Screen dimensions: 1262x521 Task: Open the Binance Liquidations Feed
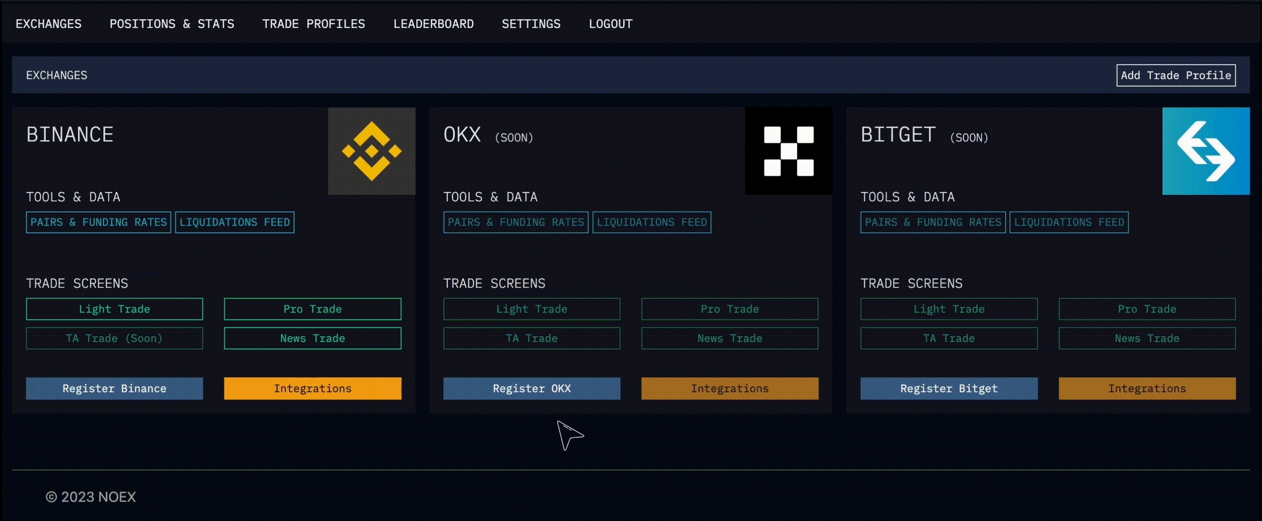(234, 222)
